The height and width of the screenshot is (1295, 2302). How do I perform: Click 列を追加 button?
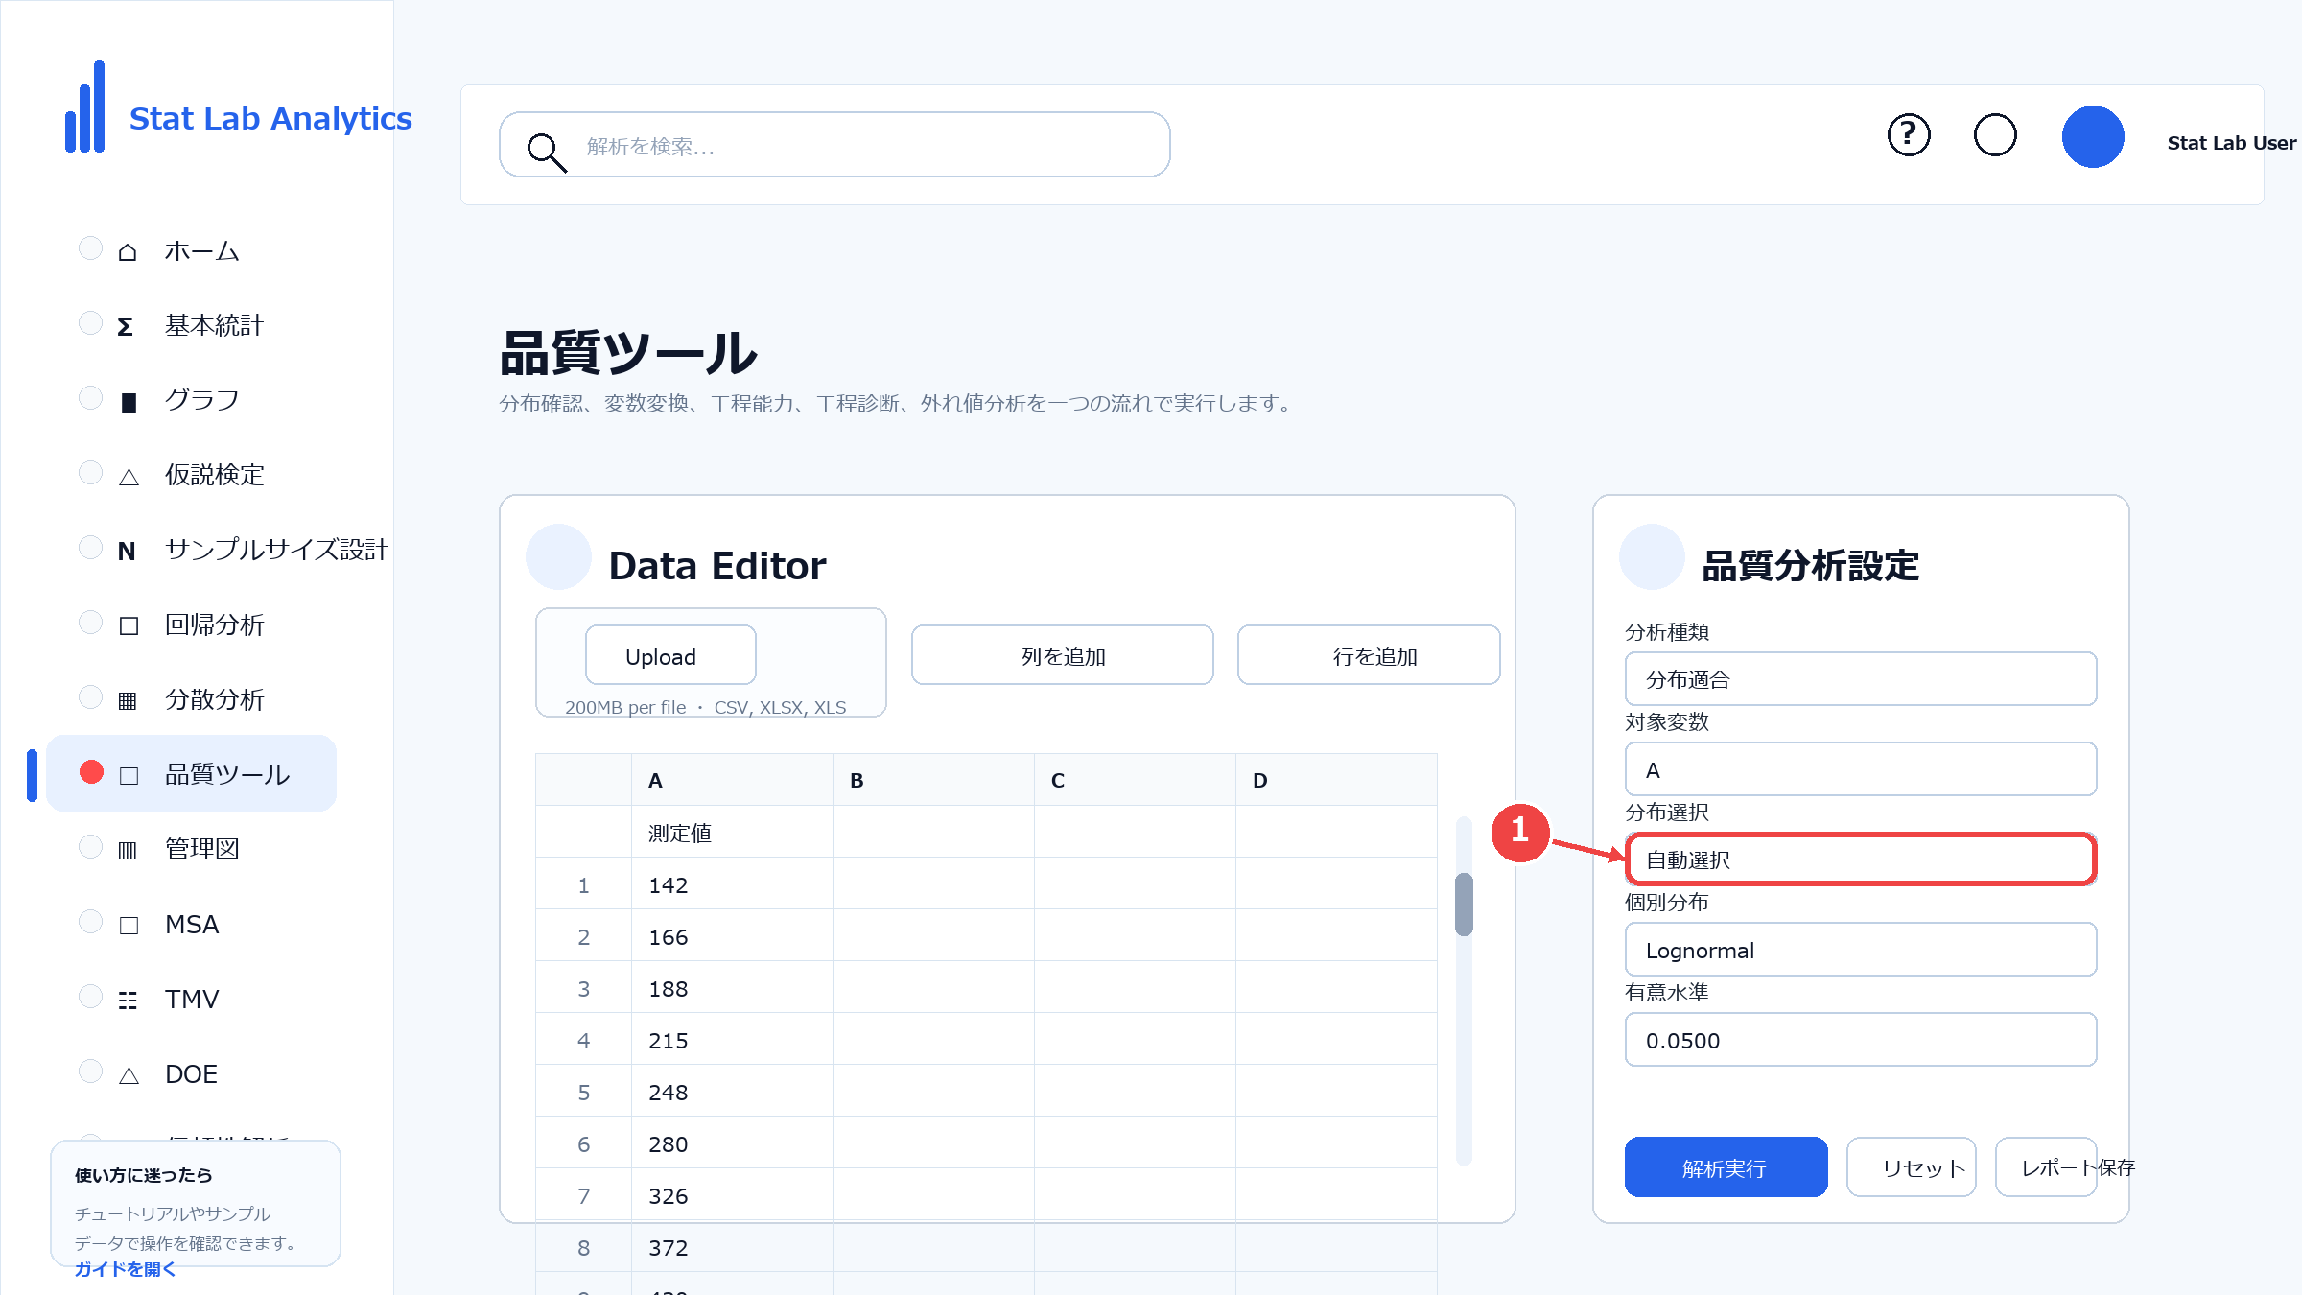point(1063,656)
